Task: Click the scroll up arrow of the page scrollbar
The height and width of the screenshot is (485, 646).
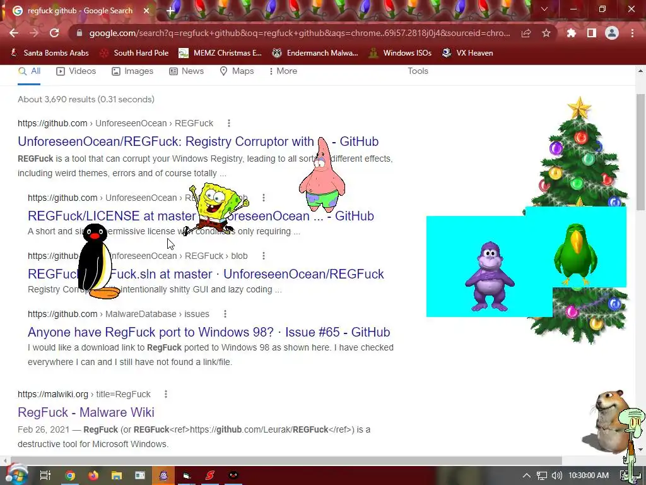Action: [640, 71]
